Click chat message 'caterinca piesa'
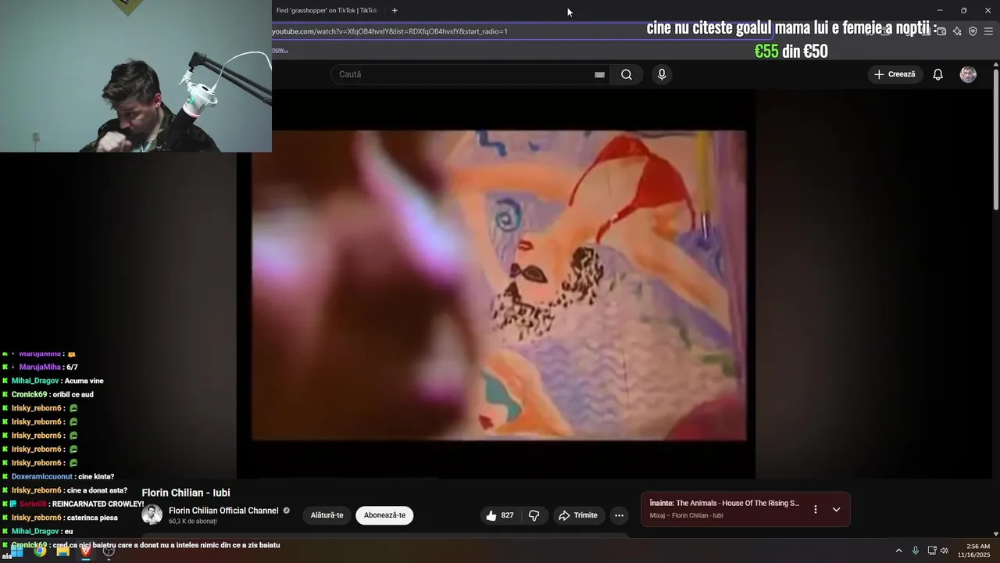This screenshot has width=1000, height=563. point(92,518)
